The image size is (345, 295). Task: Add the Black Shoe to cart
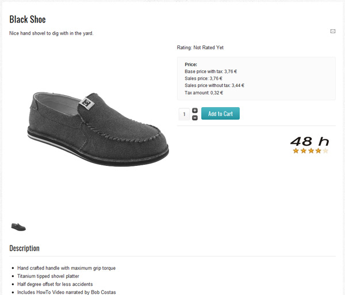(x=220, y=114)
